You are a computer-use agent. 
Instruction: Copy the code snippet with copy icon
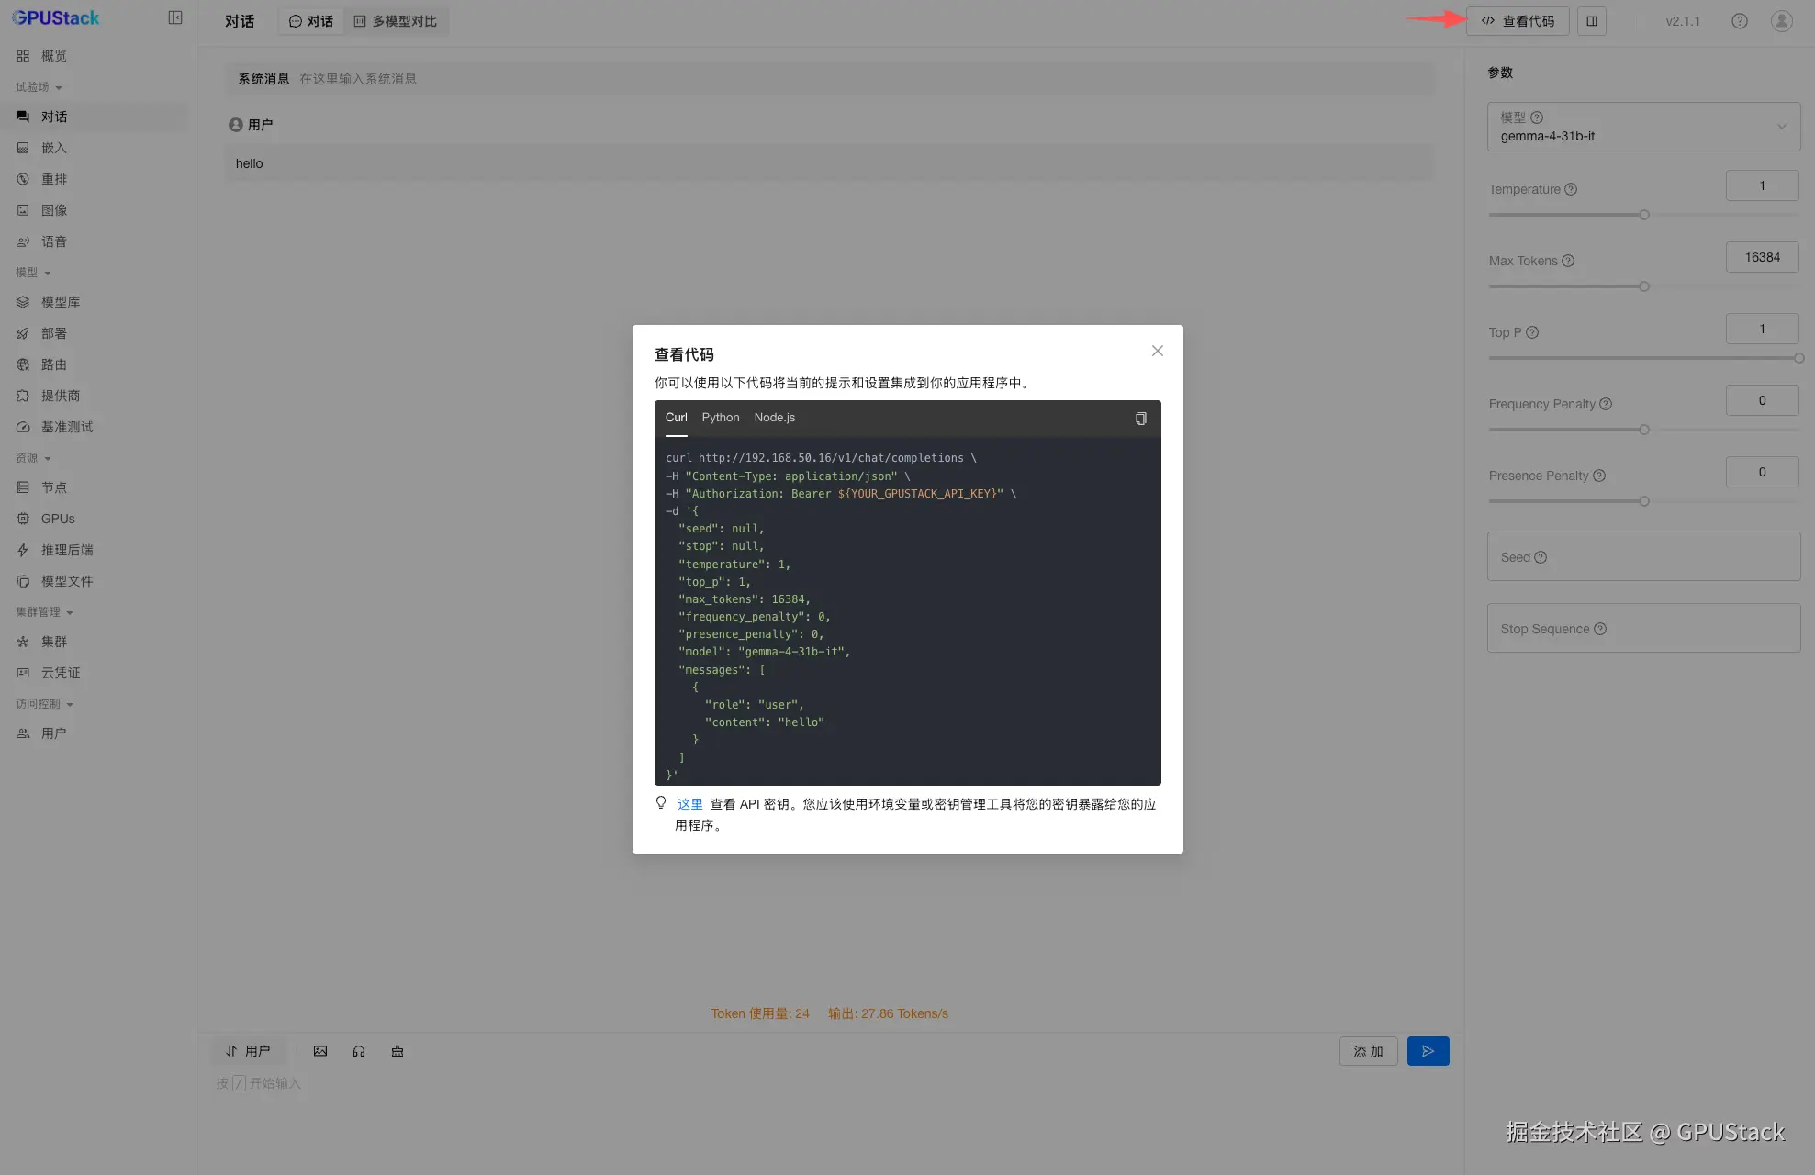click(1140, 419)
